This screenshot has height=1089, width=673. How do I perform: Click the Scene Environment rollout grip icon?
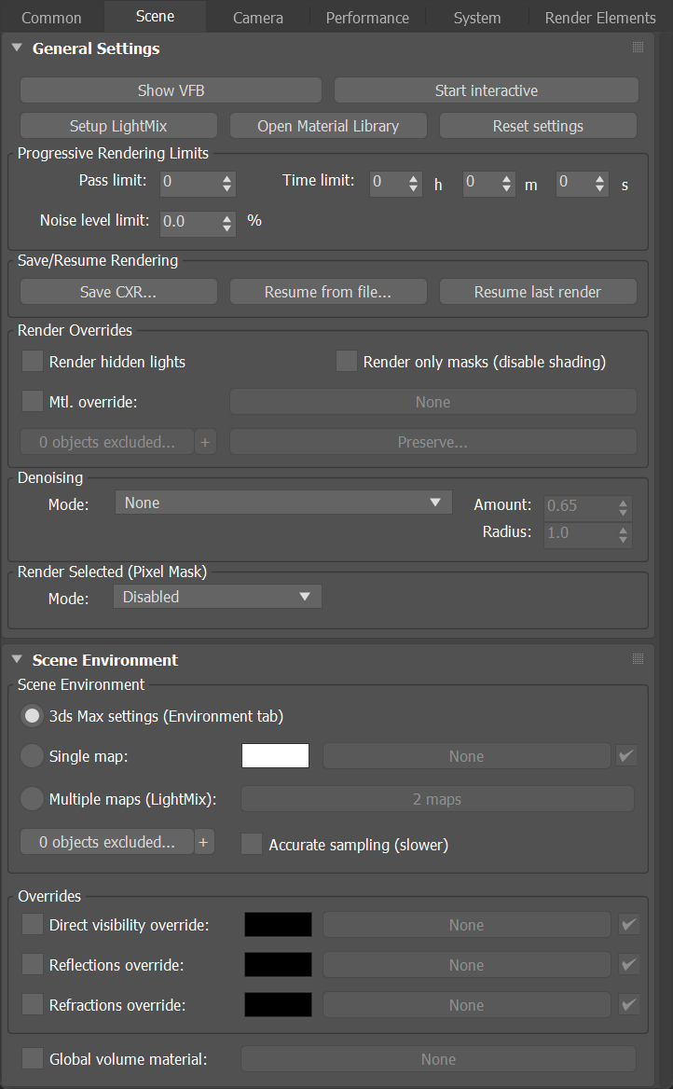(638, 658)
